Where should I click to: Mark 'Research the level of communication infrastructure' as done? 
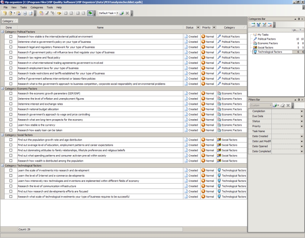tap(11, 186)
